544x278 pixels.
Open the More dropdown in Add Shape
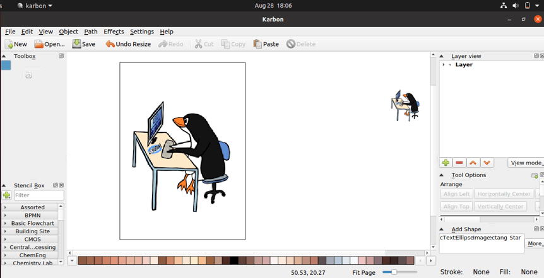(535, 244)
